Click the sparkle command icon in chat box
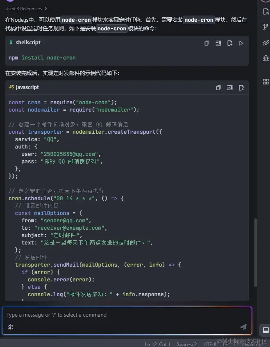This screenshot has height=347, width=270. tap(11, 327)
